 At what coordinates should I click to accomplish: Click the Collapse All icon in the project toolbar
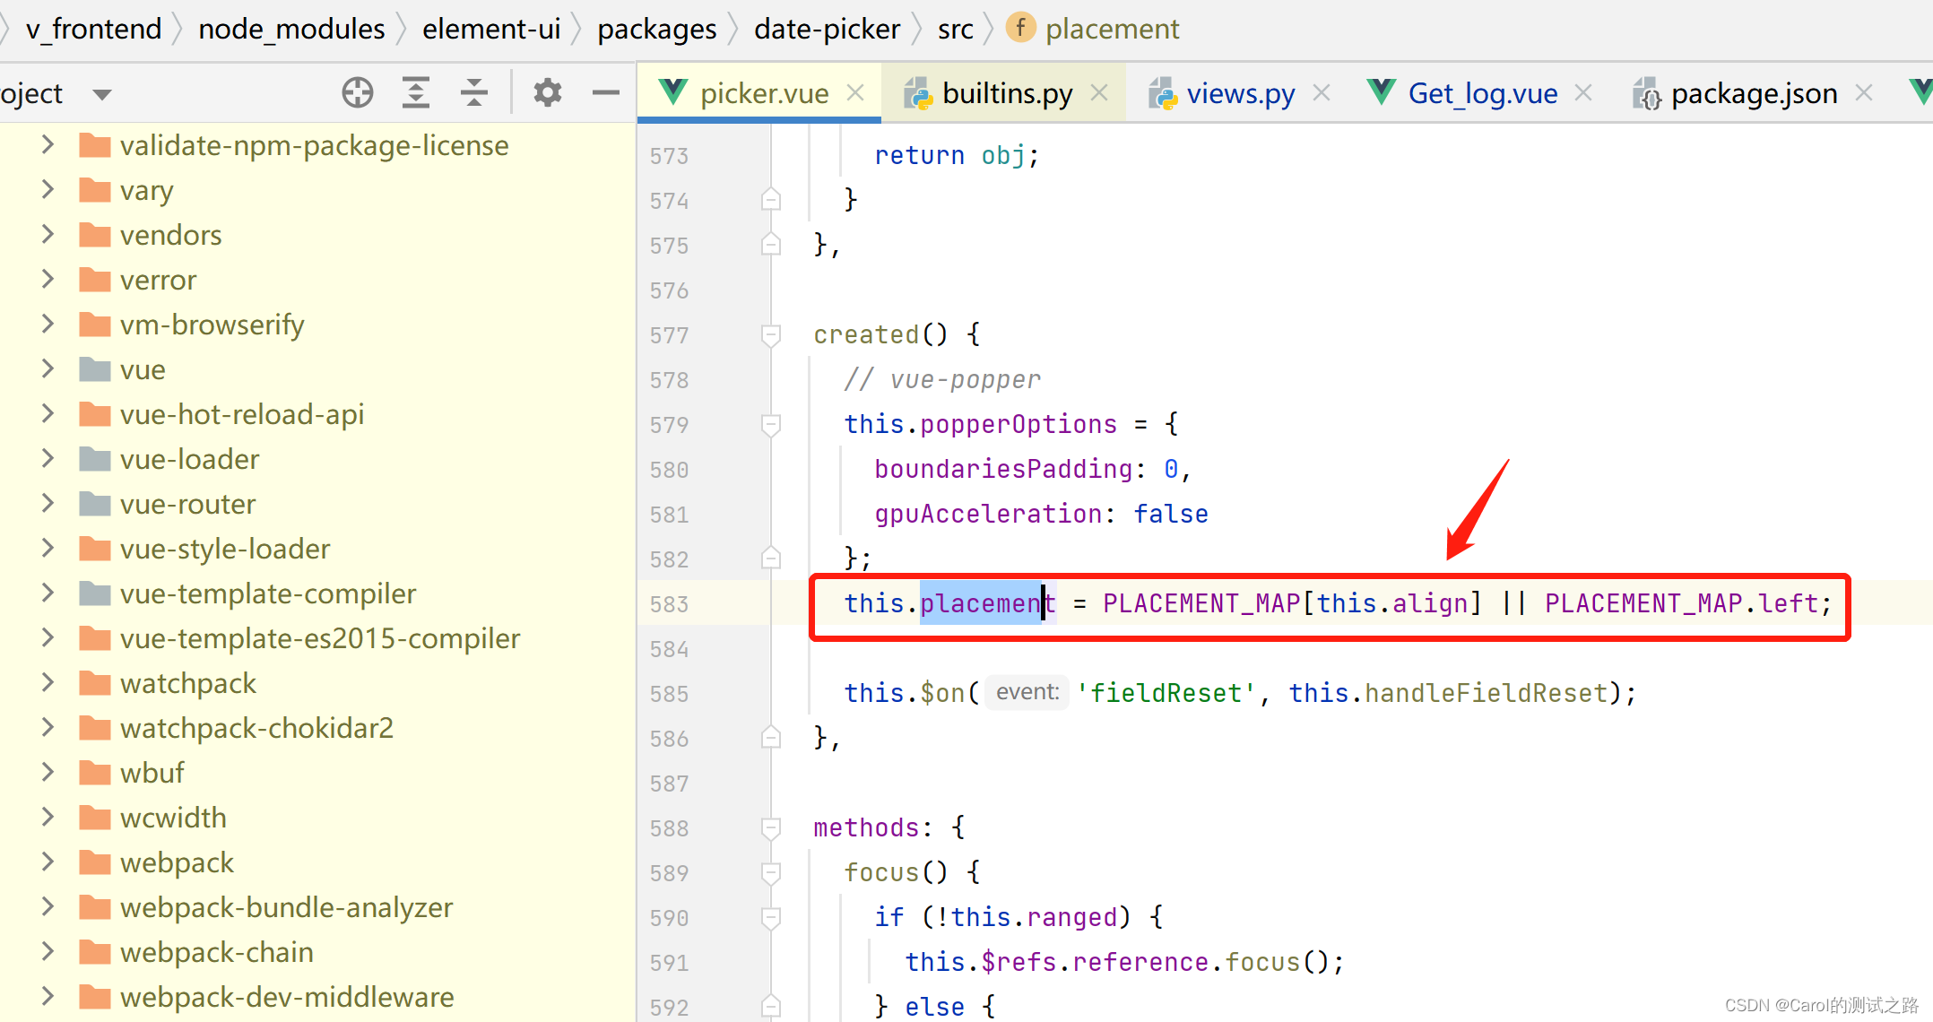pyautogui.click(x=473, y=92)
